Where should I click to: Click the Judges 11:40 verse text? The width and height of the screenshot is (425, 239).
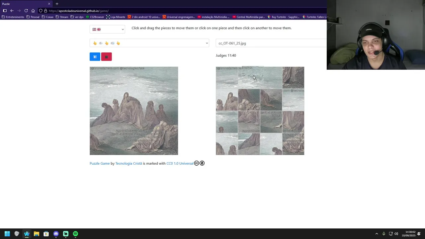(x=226, y=55)
